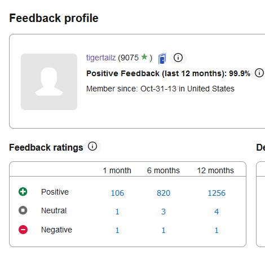
Task: Click the gray Neutral circle icon
Action: tap(23, 210)
